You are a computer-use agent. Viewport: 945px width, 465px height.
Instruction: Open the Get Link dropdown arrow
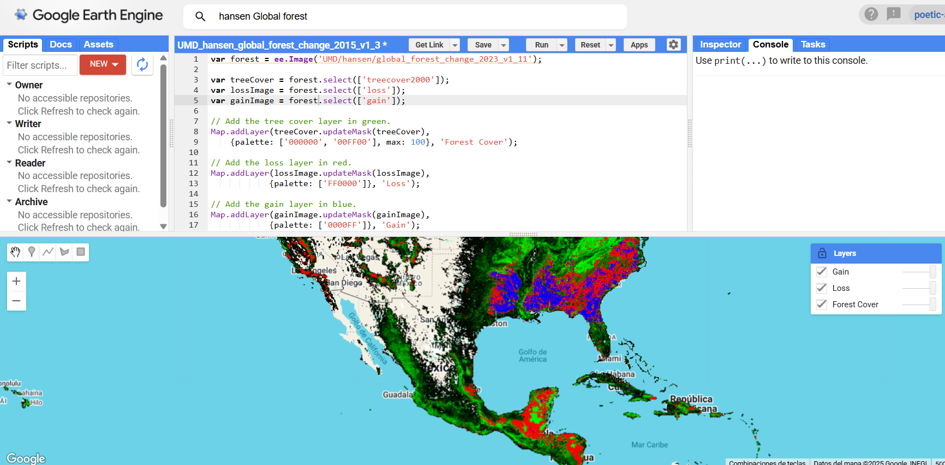tap(455, 45)
